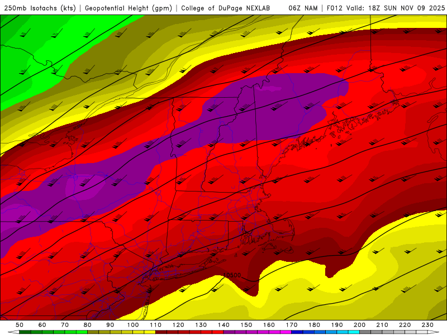447x335 pixels.
Task: Click the 10500 height contour label
Action: [232, 275]
